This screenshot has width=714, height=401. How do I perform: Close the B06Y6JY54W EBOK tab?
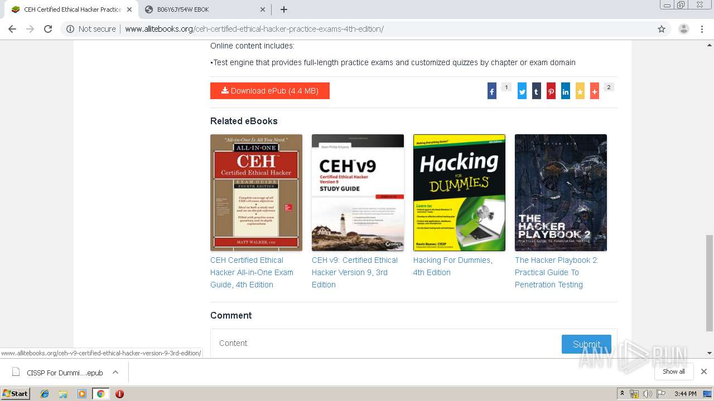(x=263, y=9)
